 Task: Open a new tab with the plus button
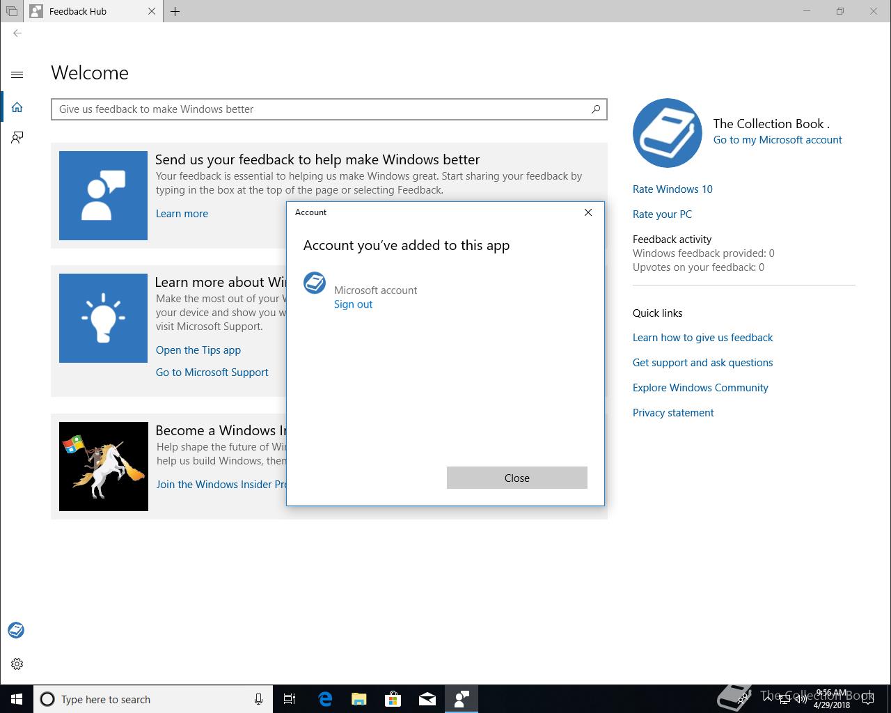[175, 11]
